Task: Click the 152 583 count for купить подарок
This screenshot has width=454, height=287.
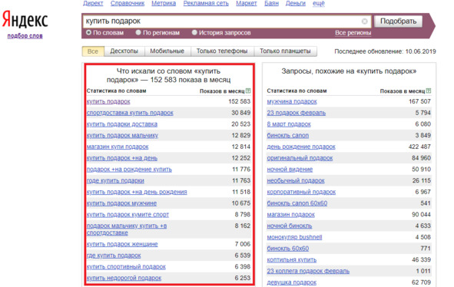Action: (240, 101)
